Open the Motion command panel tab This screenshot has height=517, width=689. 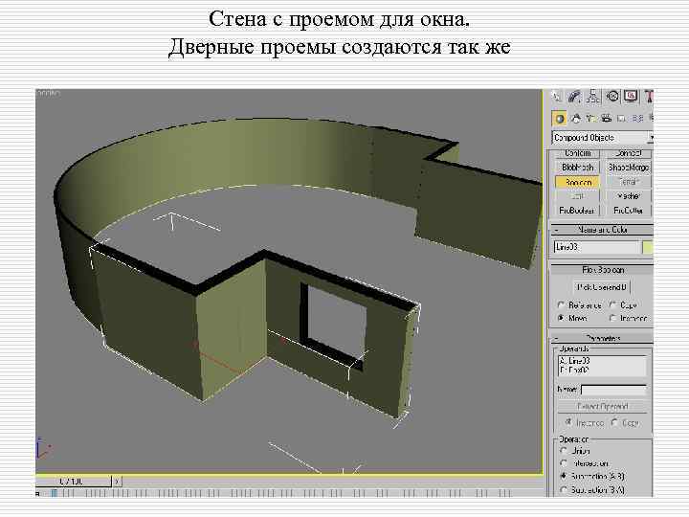click(x=612, y=97)
